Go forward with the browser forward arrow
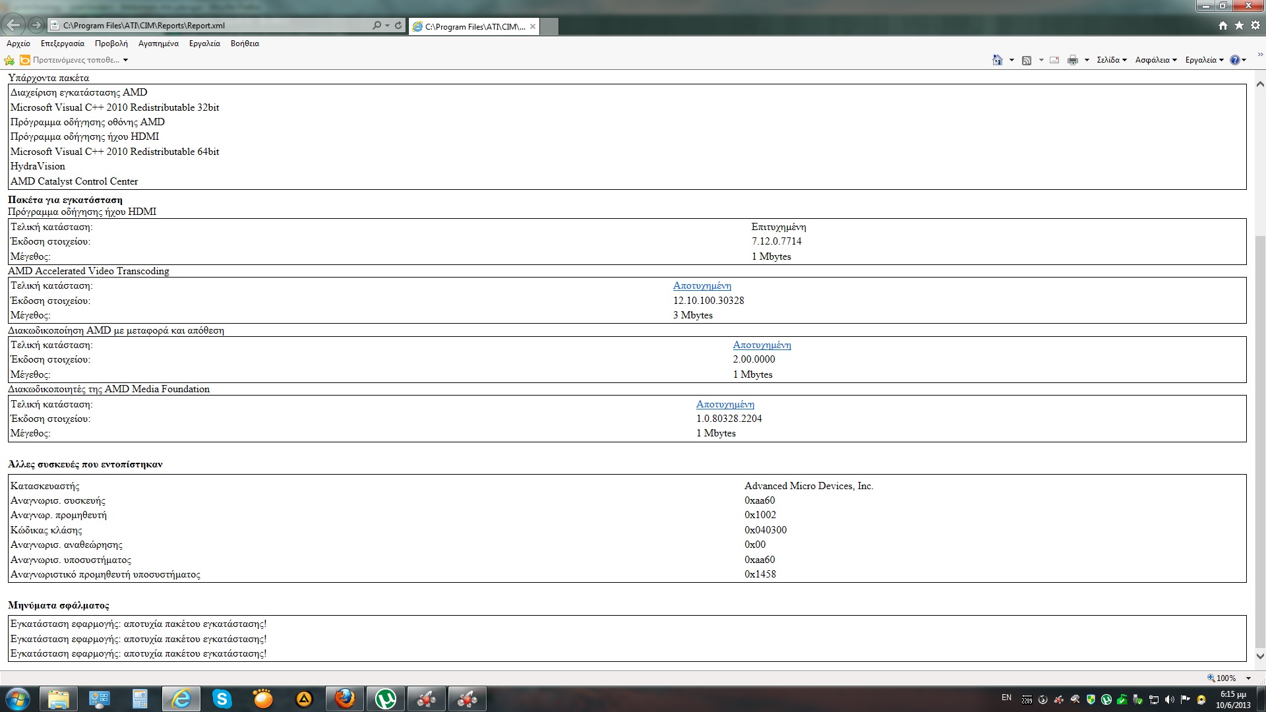The image size is (1266, 712). 36,25
